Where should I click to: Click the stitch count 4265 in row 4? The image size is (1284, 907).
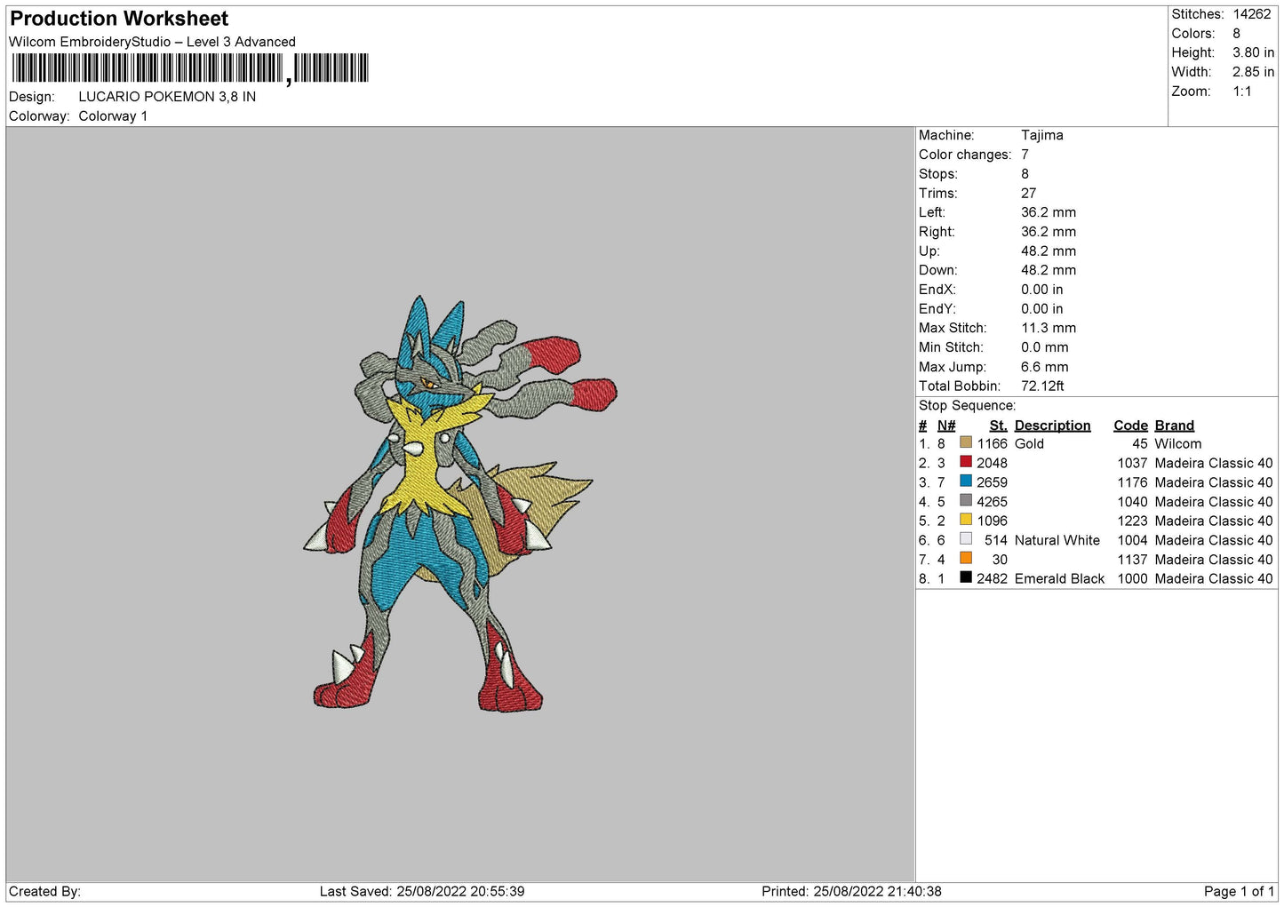[x=992, y=502]
